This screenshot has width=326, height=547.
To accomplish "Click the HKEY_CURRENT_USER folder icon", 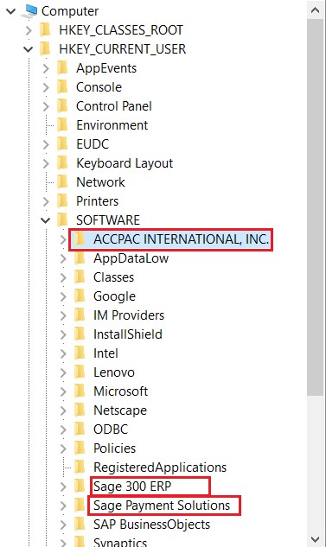I will (45, 49).
